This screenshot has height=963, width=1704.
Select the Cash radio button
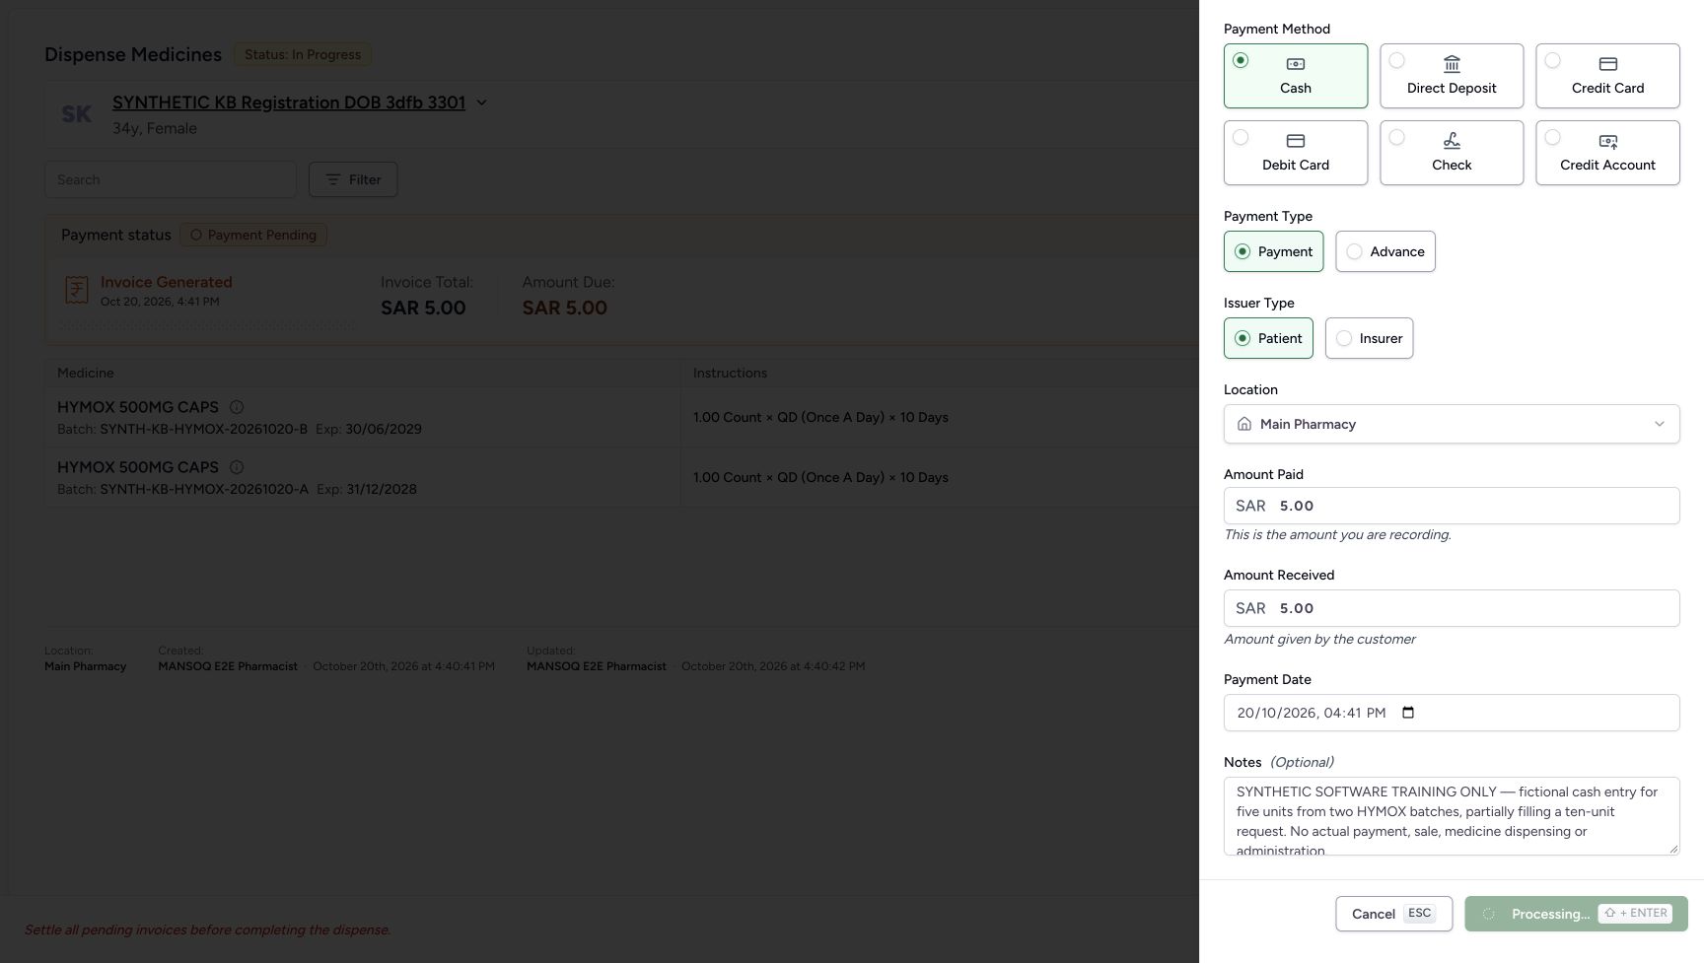tap(1241, 60)
